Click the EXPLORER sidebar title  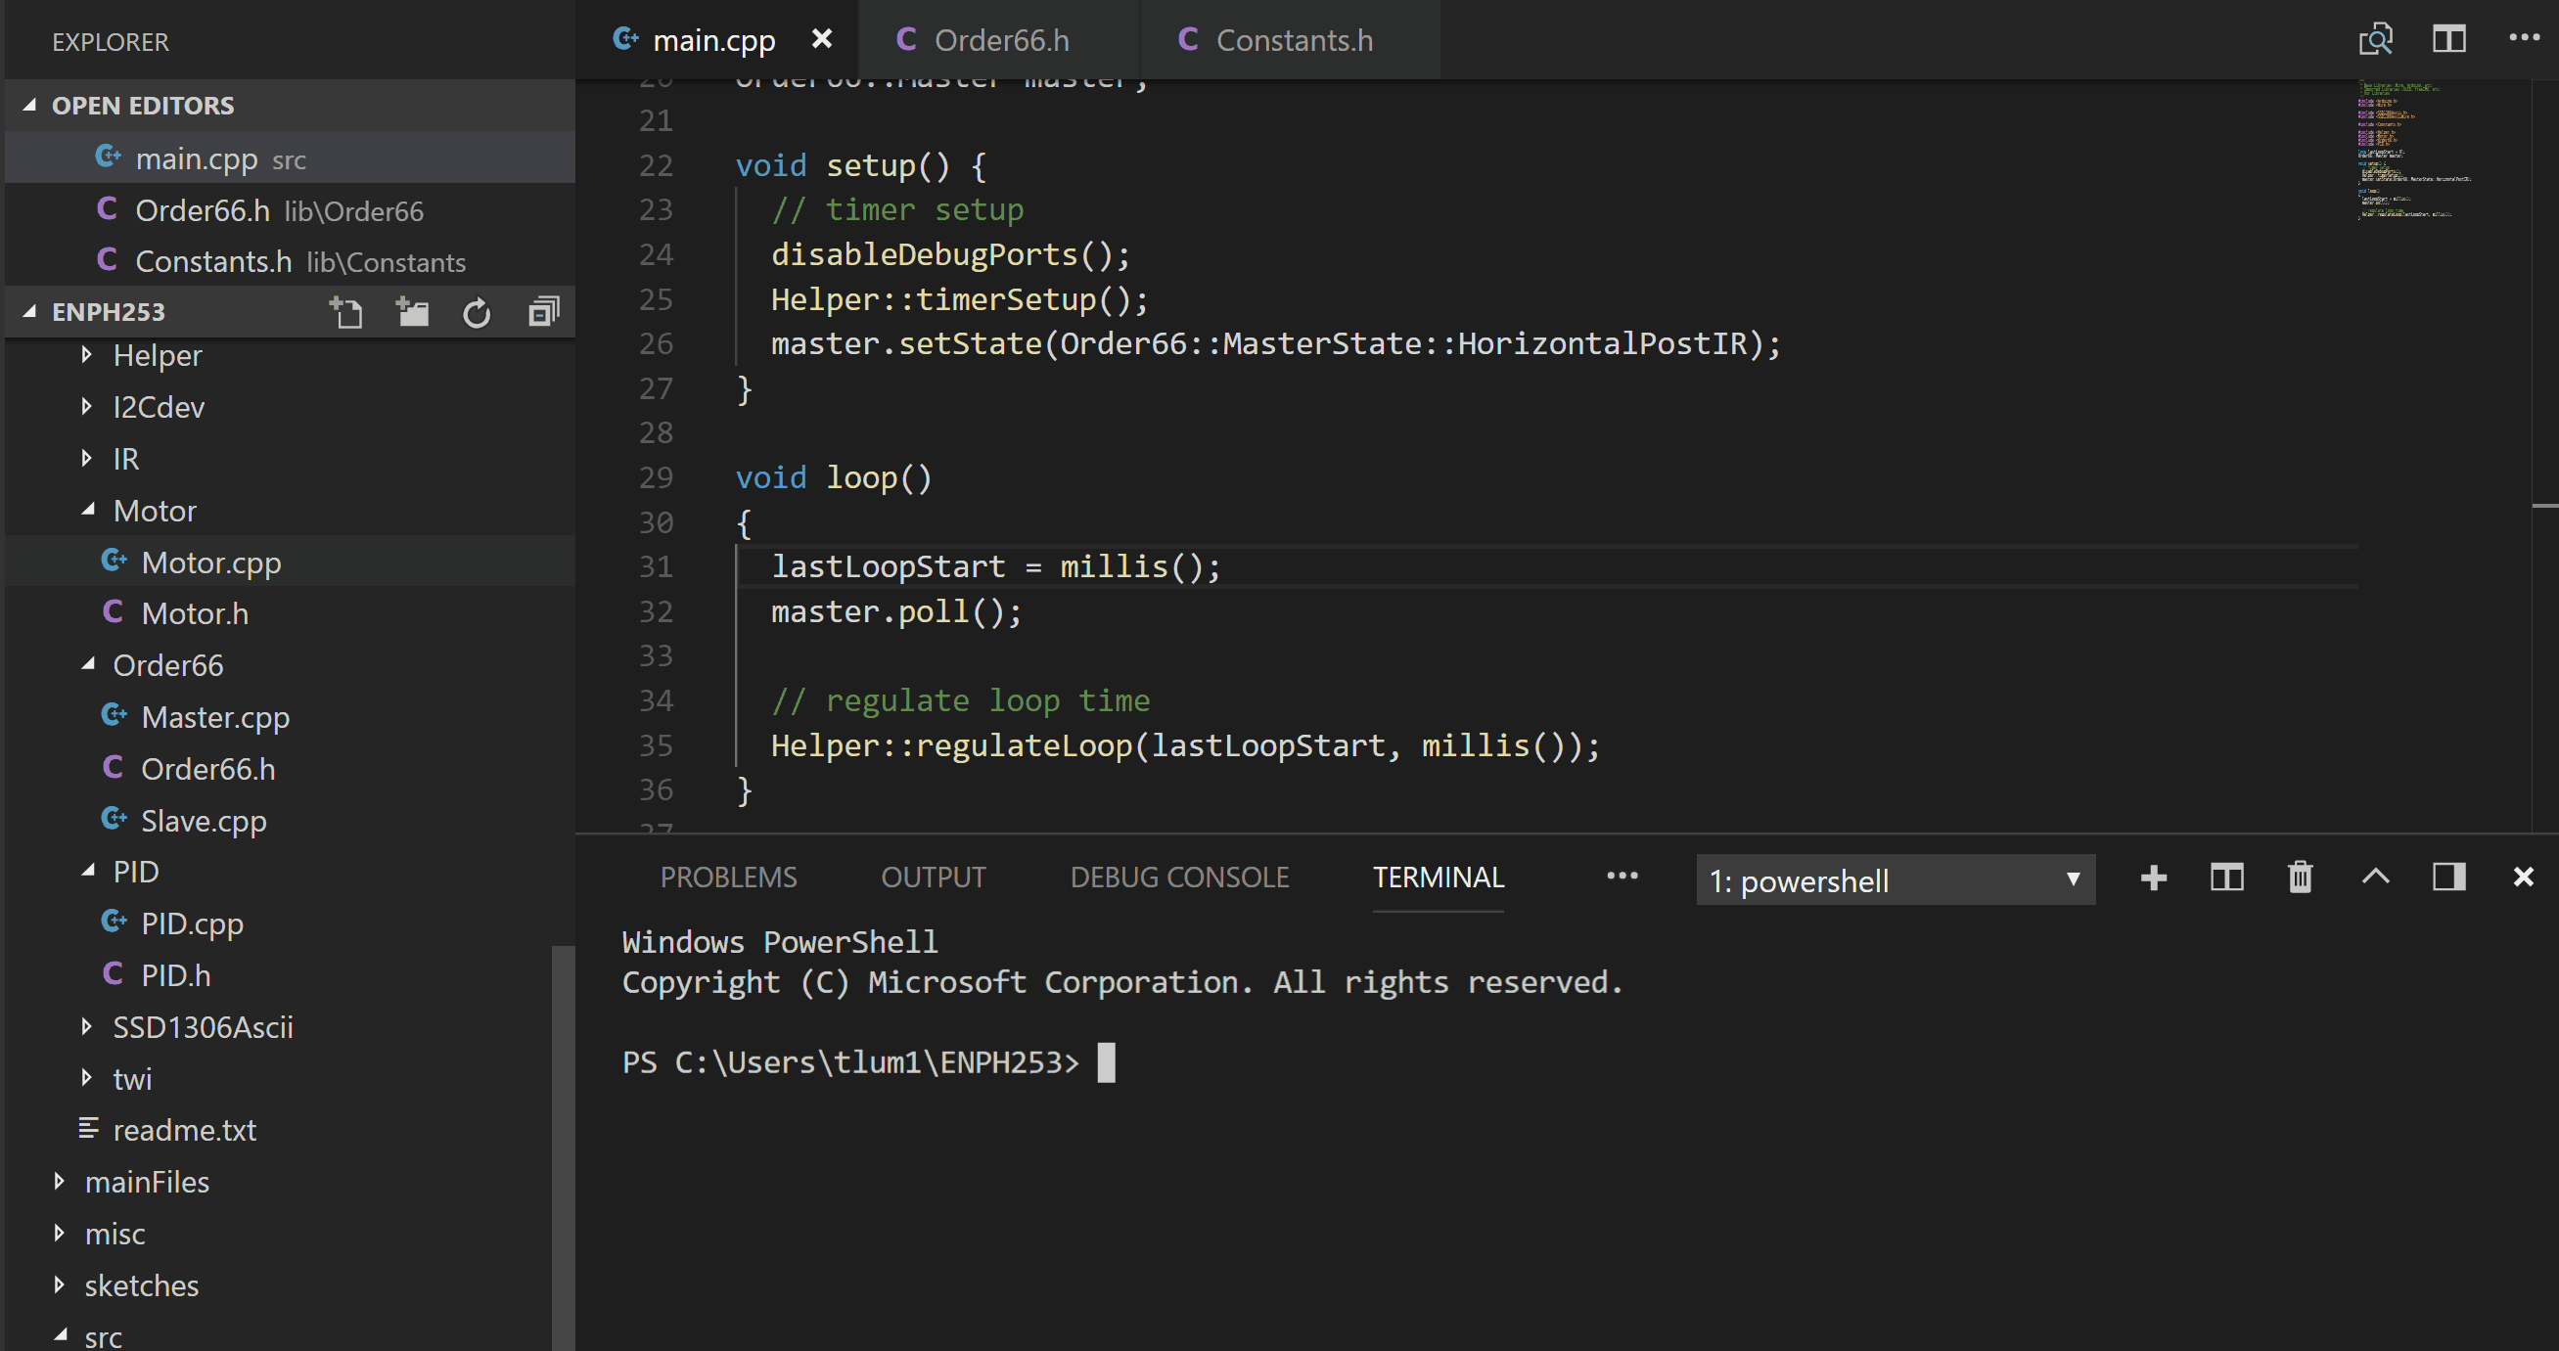pyautogui.click(x=111, y=42)
